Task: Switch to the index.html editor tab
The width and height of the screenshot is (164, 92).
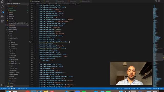Action: click(73, 1)
